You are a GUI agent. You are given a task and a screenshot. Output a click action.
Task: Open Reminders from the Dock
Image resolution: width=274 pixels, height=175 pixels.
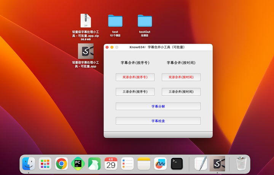[127, 164]
